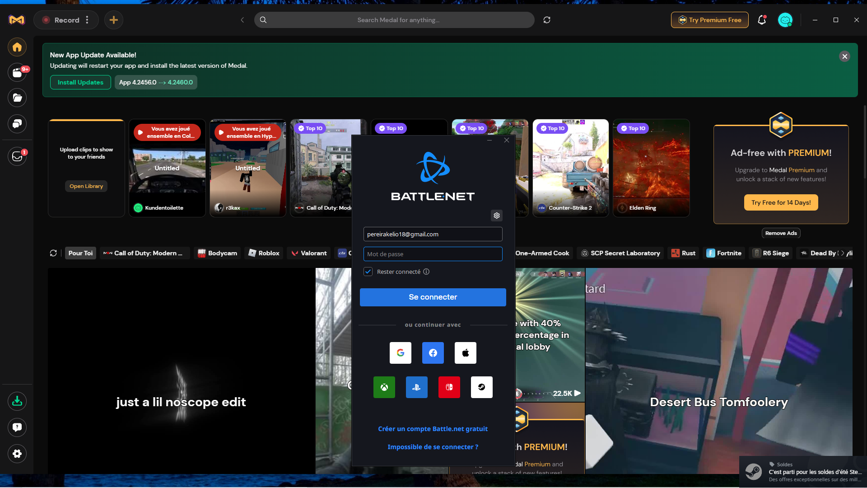
Task: Click the Se connecter button
Action: tap(433, 297)
